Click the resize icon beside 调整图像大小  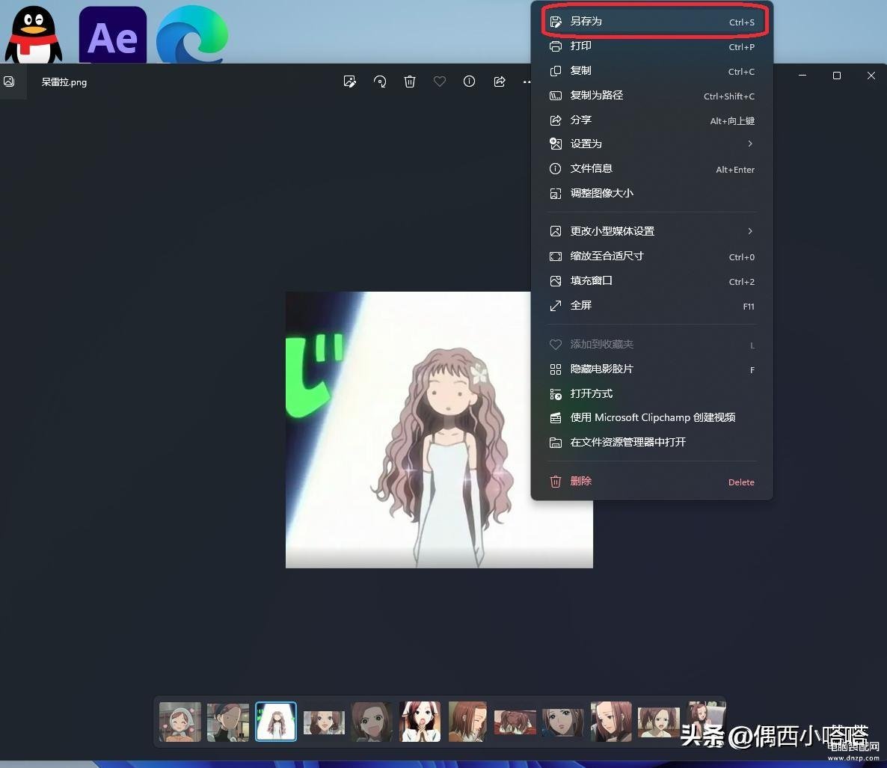[x=556, y=194]
